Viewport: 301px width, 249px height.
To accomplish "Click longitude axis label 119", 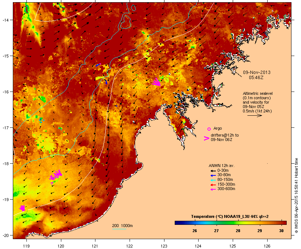I will tap(26, 246).
